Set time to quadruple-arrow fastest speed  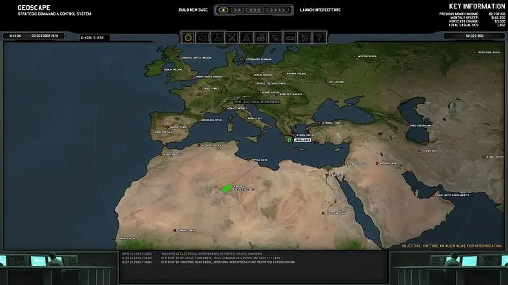278,10
